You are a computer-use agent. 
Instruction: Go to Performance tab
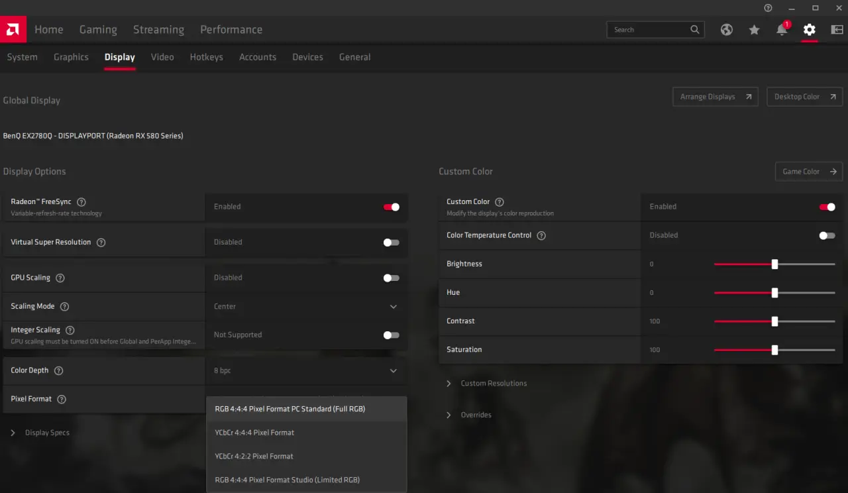(x=231, y=30)
